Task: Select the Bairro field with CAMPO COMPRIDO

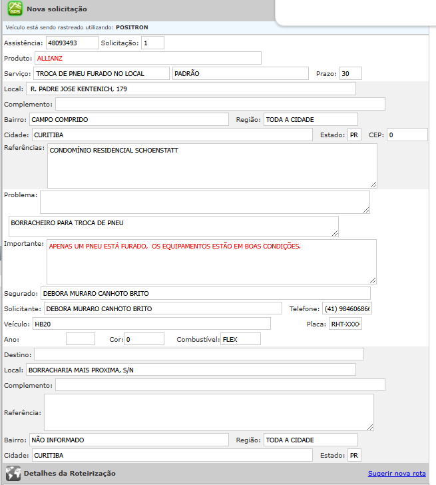Action: (x=128, y=119)
